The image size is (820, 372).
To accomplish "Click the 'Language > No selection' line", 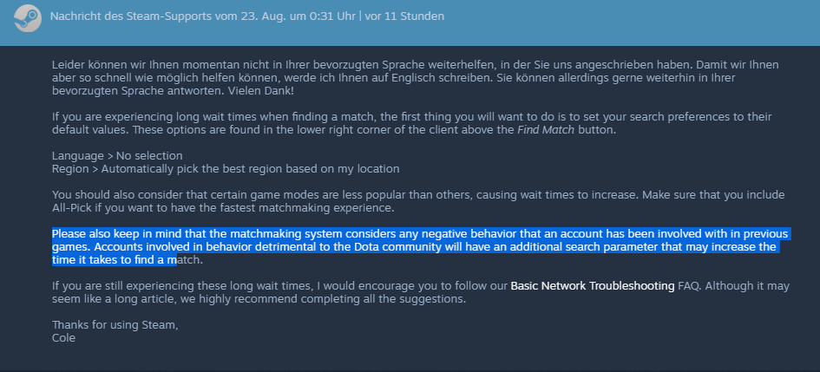I will coord(117,156).
